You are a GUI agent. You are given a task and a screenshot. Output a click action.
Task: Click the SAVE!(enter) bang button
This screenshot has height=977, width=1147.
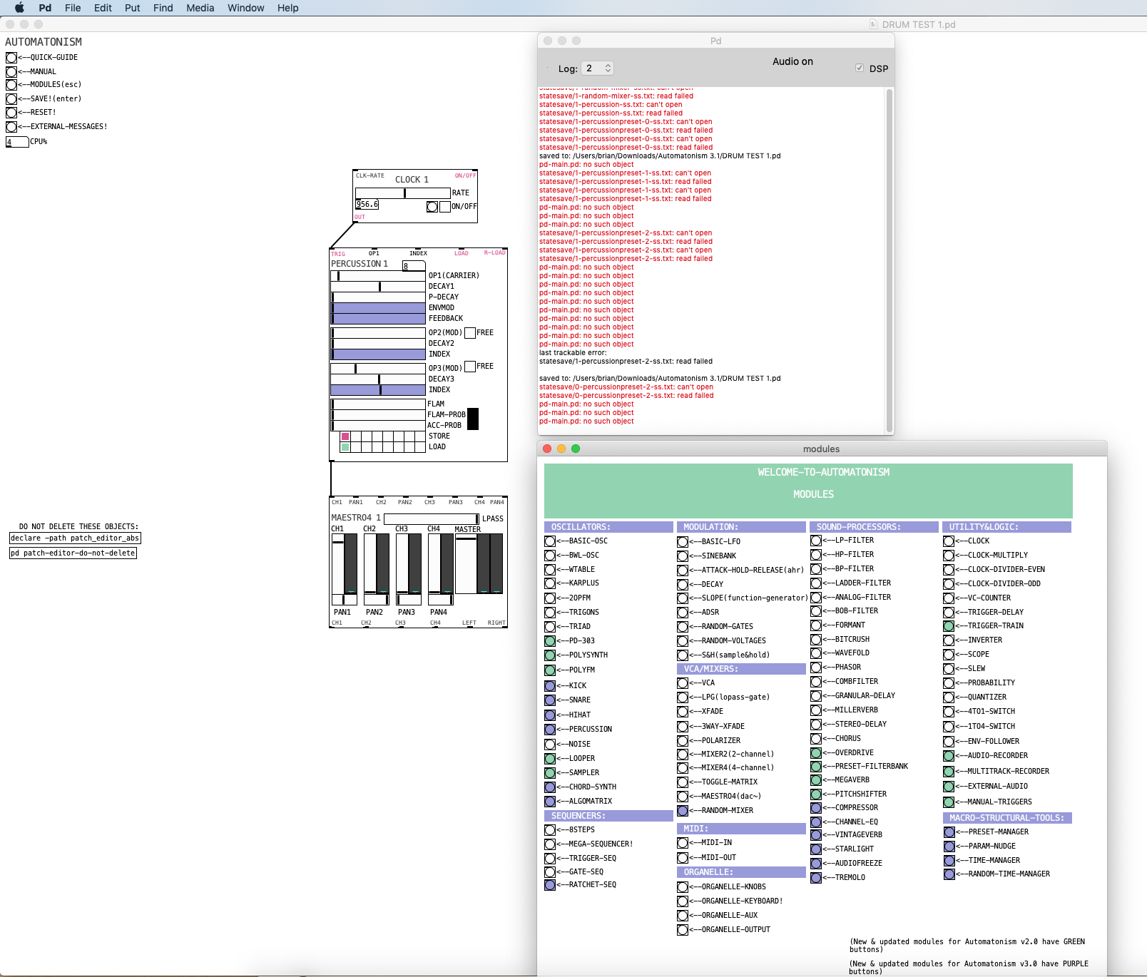pyautogui.click(x=11, y=99)
